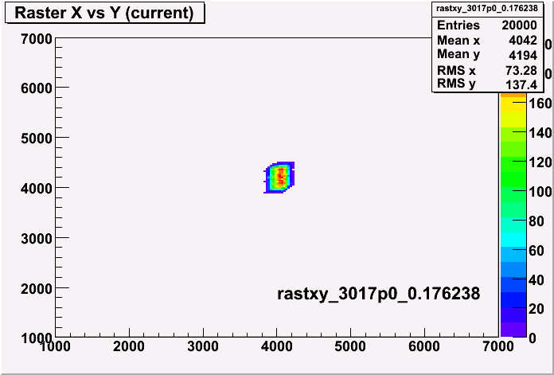Click the large 'rastxy_3017p0_0.176238' label inside the plot
The image size is (554, 375).
(378, 294)
